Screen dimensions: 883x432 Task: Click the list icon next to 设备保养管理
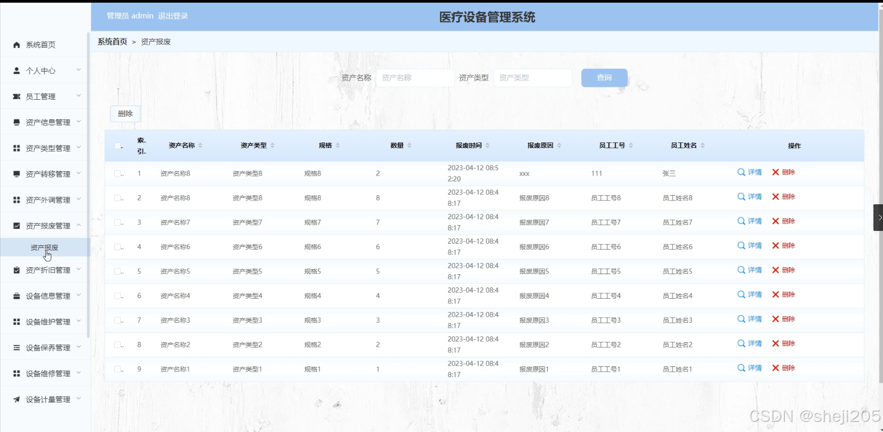tap(17, 348)
